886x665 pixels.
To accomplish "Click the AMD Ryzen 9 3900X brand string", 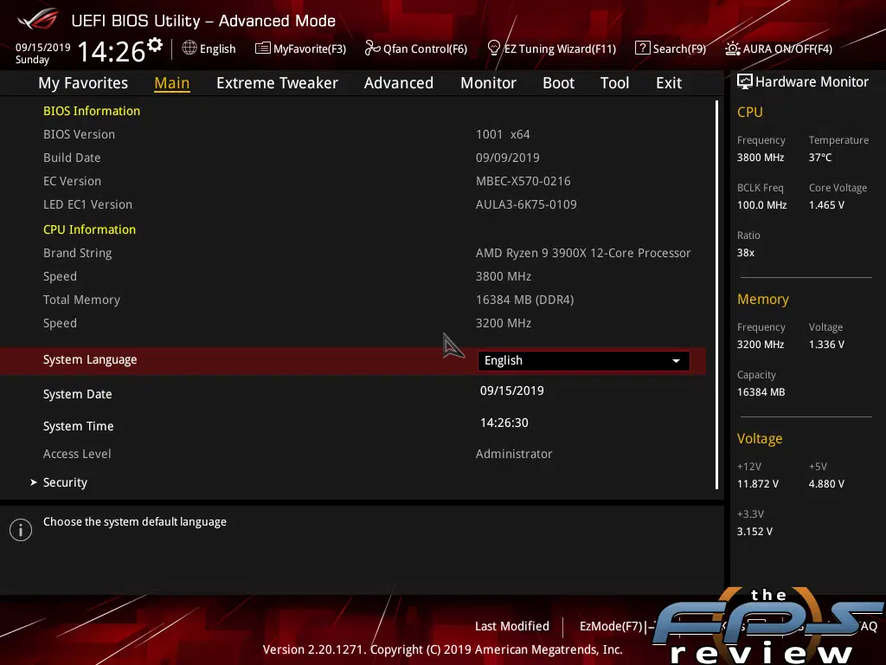I will click(x=583, y=253).
